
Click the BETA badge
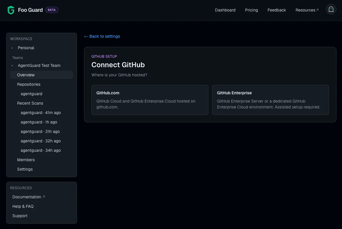pyautogui.click(x=52, y=10)
